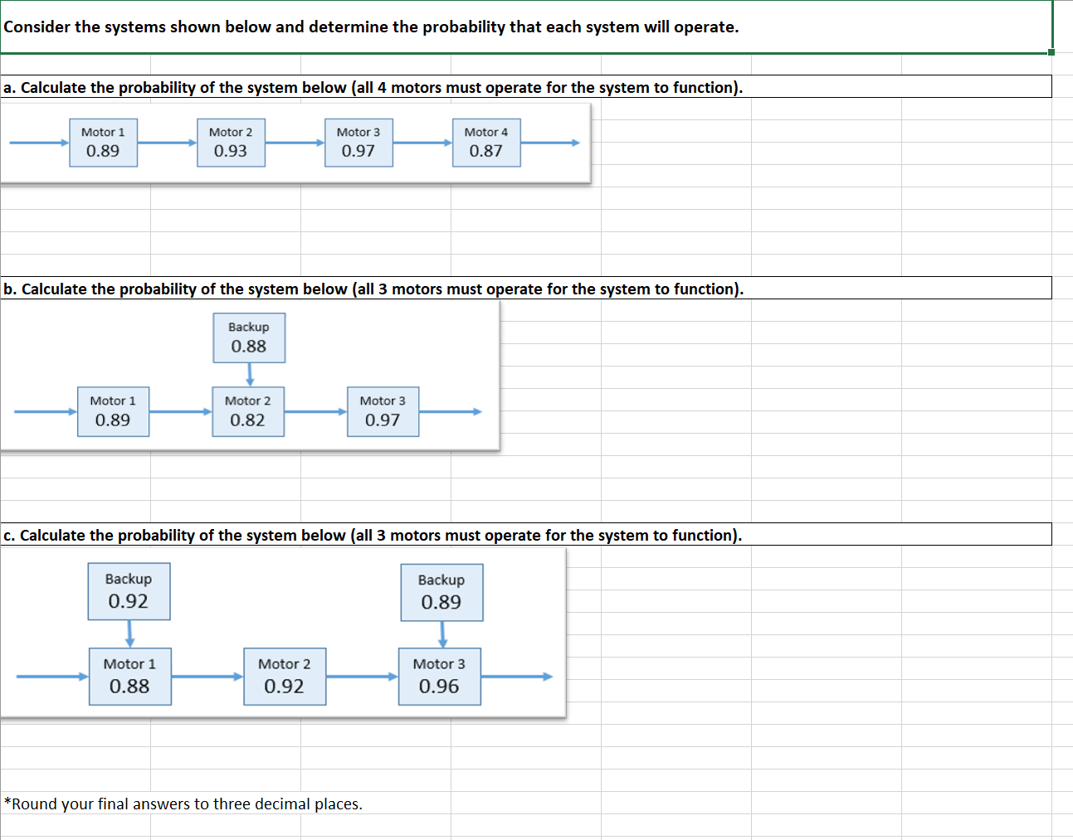Viewport: 1073px width, 840px height.
Task: Click the Motor 2 box showing 0.92
Action: click(x=285, y=676)
